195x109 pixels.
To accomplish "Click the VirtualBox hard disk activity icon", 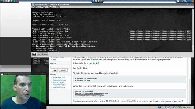I will [x=160, y=107].
